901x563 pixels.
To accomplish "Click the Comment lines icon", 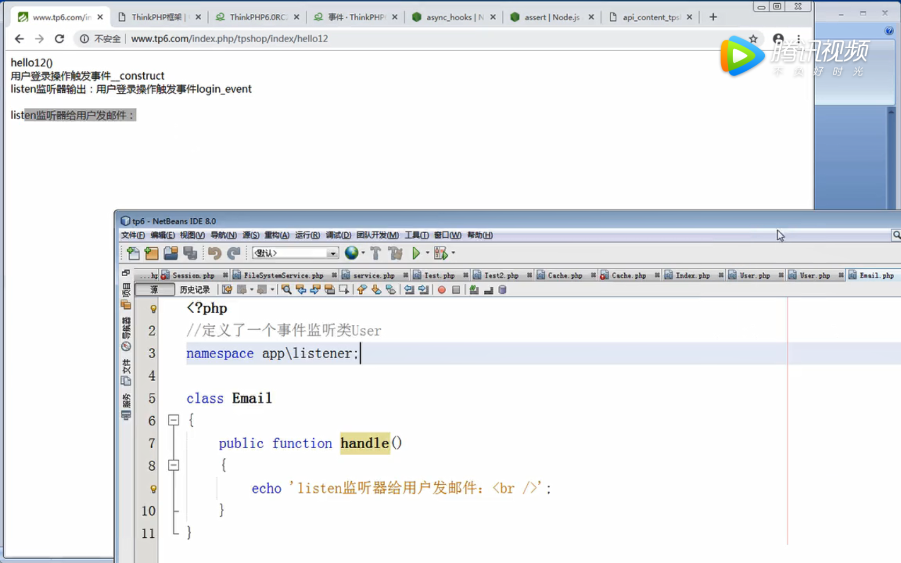I will [474, 290].
